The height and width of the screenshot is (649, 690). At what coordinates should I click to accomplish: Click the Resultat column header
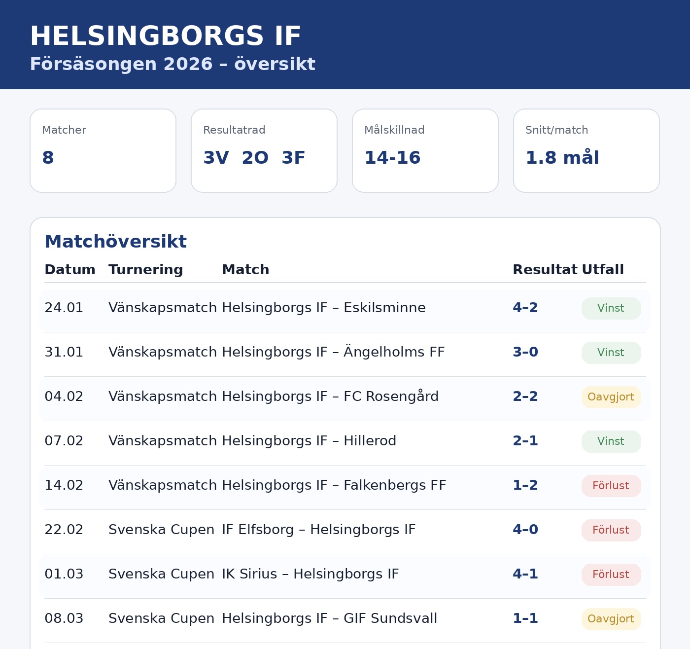click(x=545, y=270)
